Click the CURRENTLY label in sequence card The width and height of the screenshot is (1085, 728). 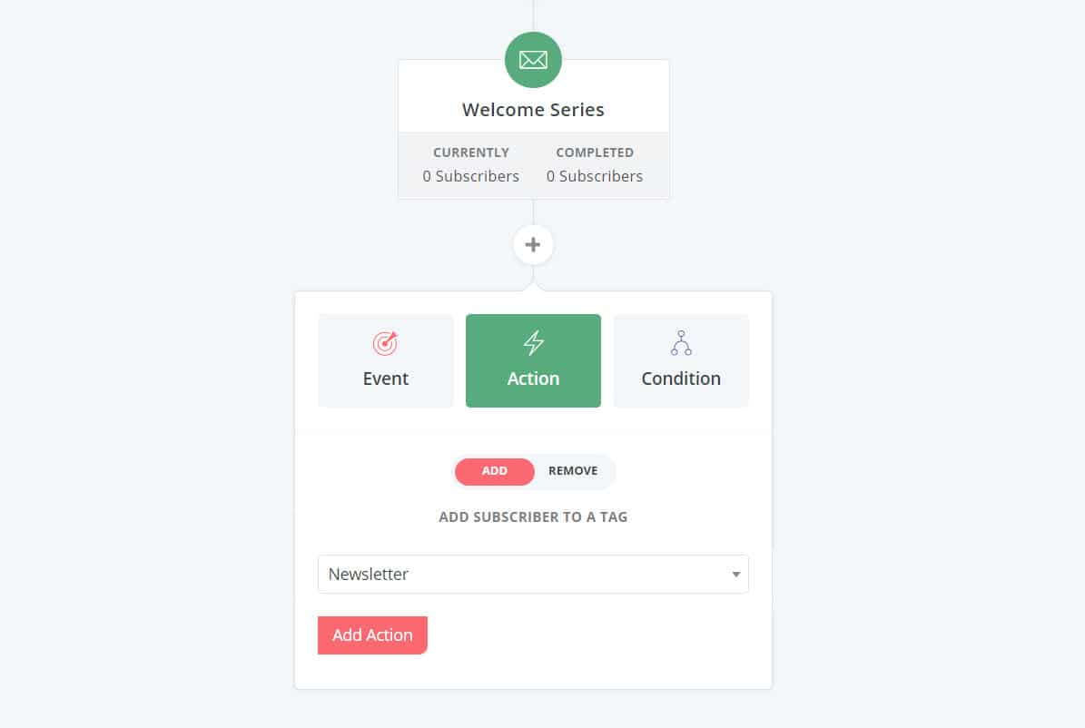(470, 152)
